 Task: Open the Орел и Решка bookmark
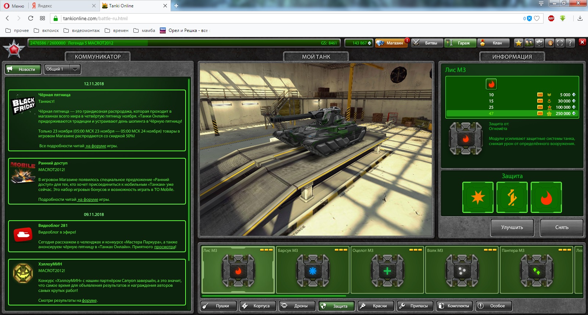184,30
